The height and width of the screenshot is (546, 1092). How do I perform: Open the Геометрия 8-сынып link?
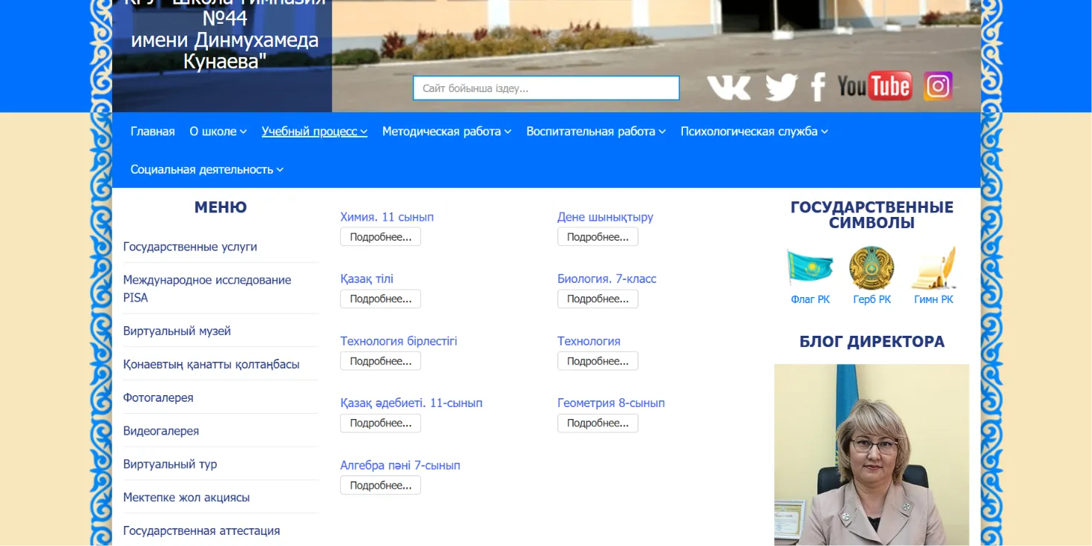pyautogui.click(x=611, y=403)
